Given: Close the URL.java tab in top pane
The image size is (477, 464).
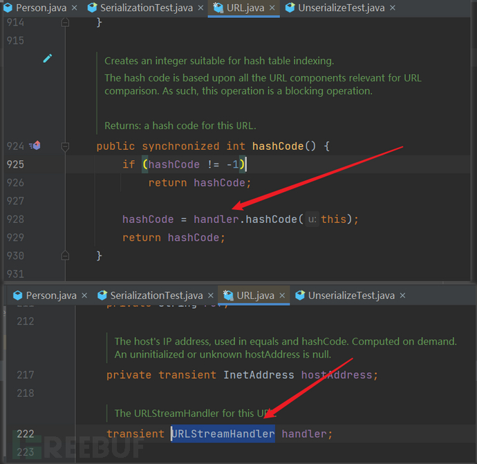Looking at the screenshot, I should pos(270,8).
